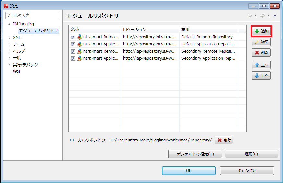Click repository icon in Default Remote Repository row

tap(79, 37)
